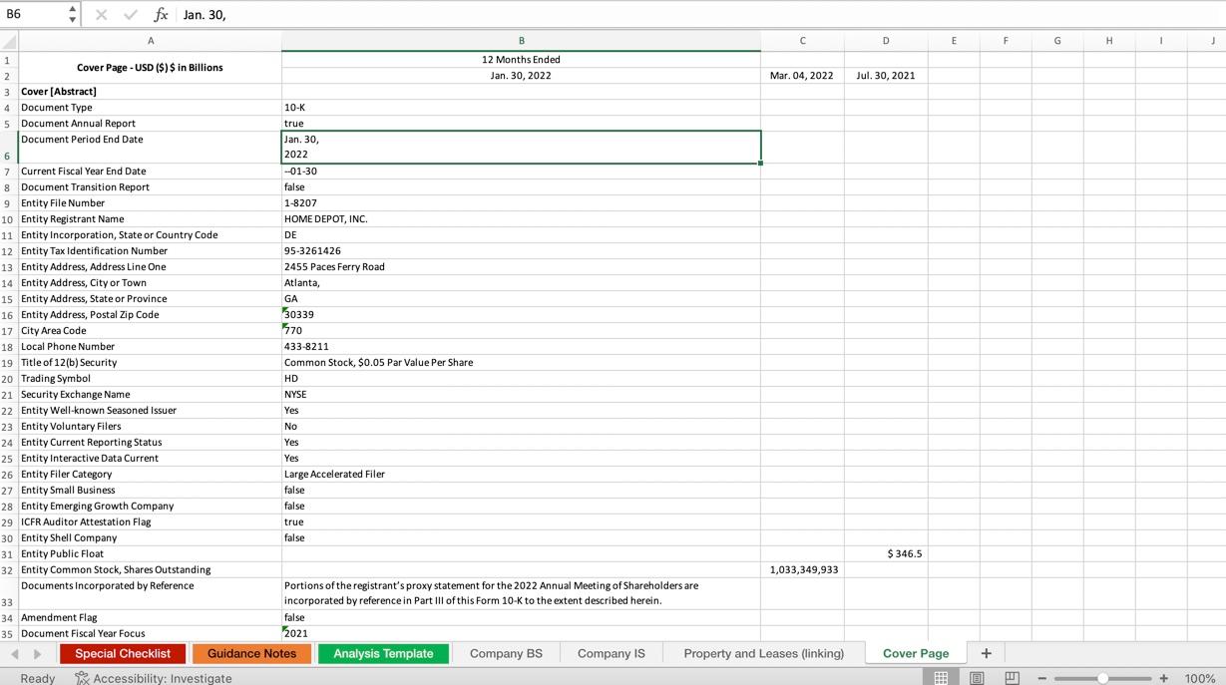Open the Special Checklist sheet

click(122, 653)
